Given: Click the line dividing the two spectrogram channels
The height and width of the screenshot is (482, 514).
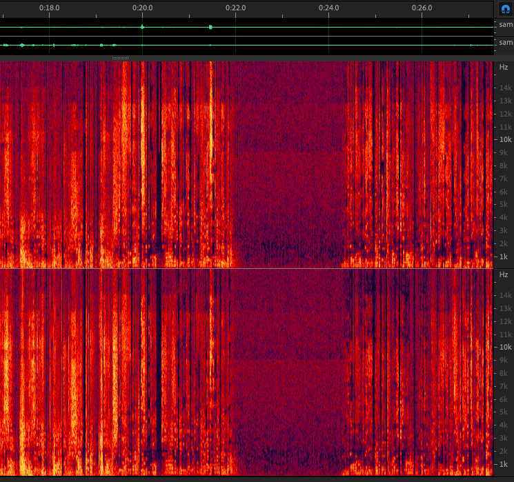Looking at the screenshot, I should click(x=248, y=268).
